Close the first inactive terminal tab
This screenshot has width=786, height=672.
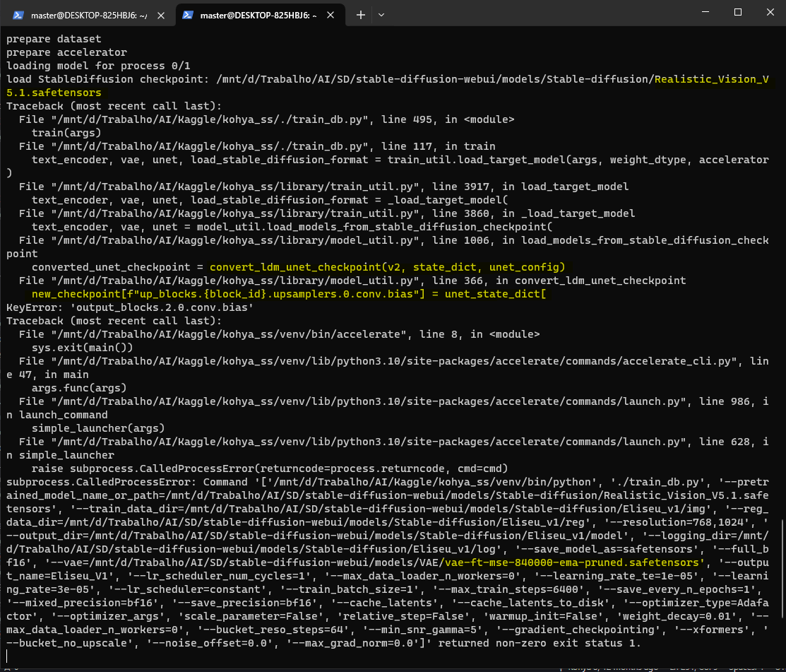(x=161, y=16)
